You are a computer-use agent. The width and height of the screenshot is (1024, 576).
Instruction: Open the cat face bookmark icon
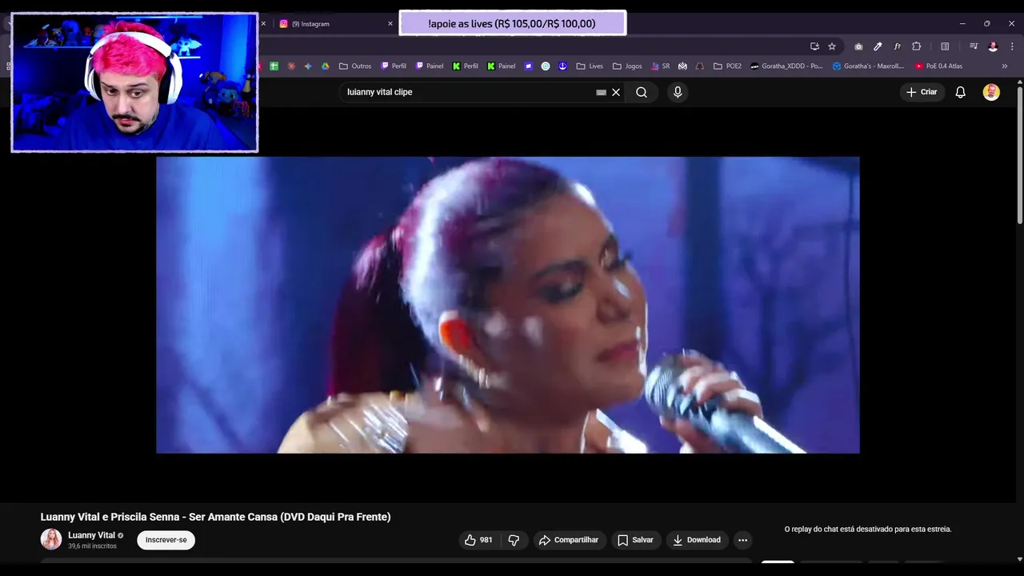(x=682, y=66)
